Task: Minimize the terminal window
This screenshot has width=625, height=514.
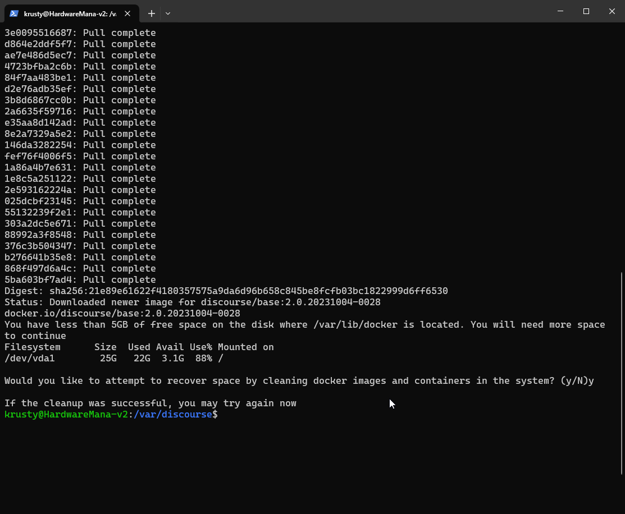Action: tap(560, 11)
